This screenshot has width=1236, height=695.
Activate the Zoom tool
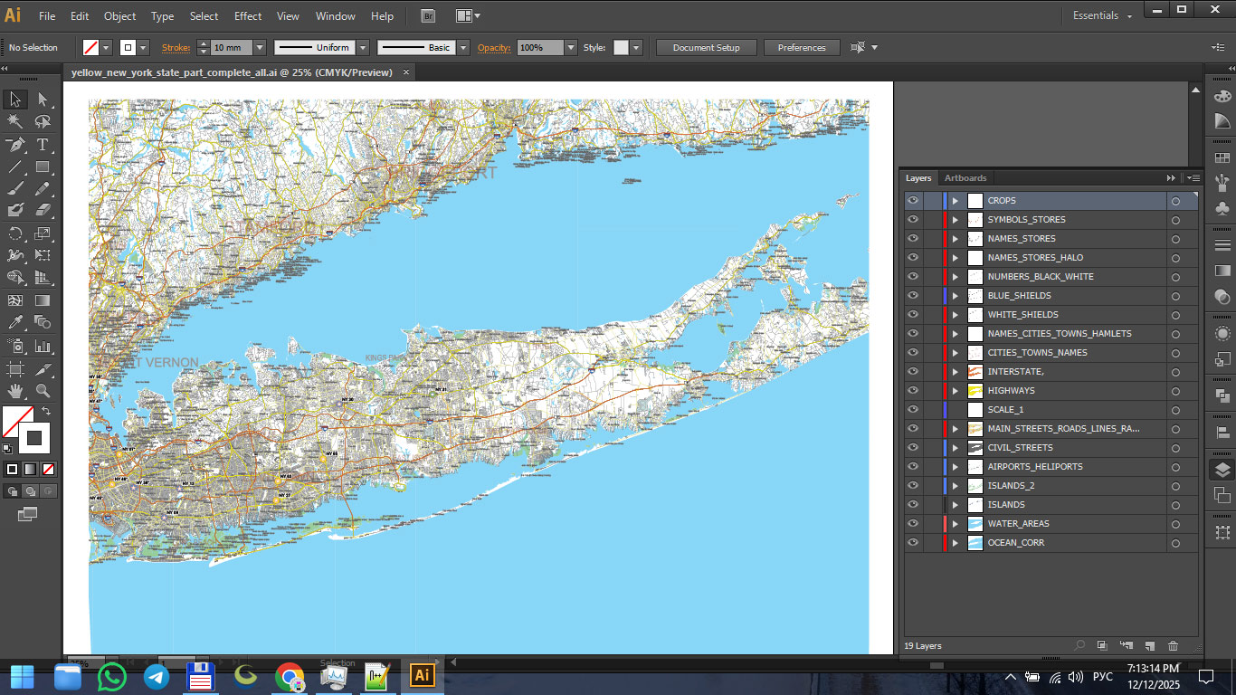43,391
